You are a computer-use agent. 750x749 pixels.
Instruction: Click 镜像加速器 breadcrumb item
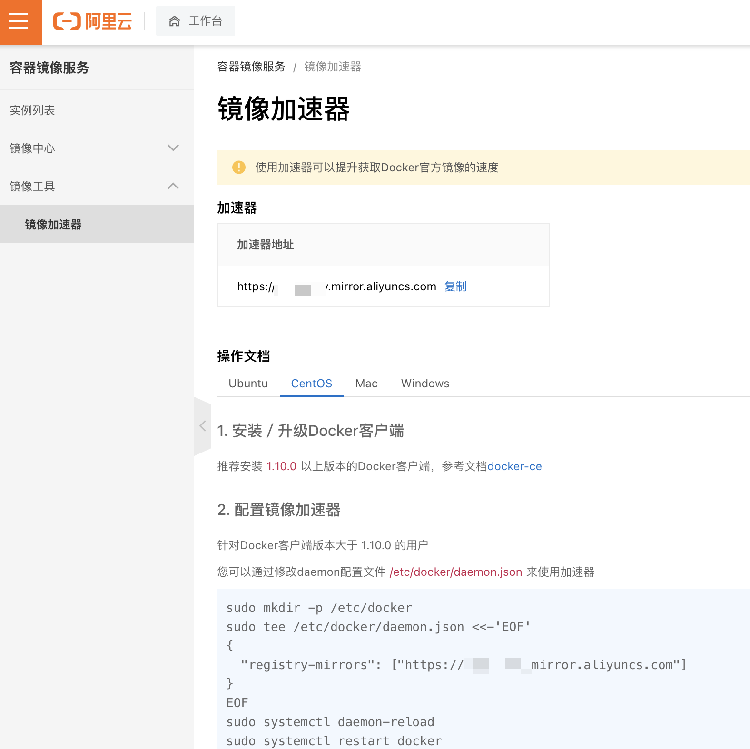[x=333, y=67]
